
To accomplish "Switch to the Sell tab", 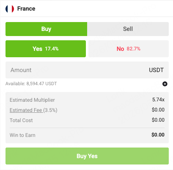I will click(128, 29).
